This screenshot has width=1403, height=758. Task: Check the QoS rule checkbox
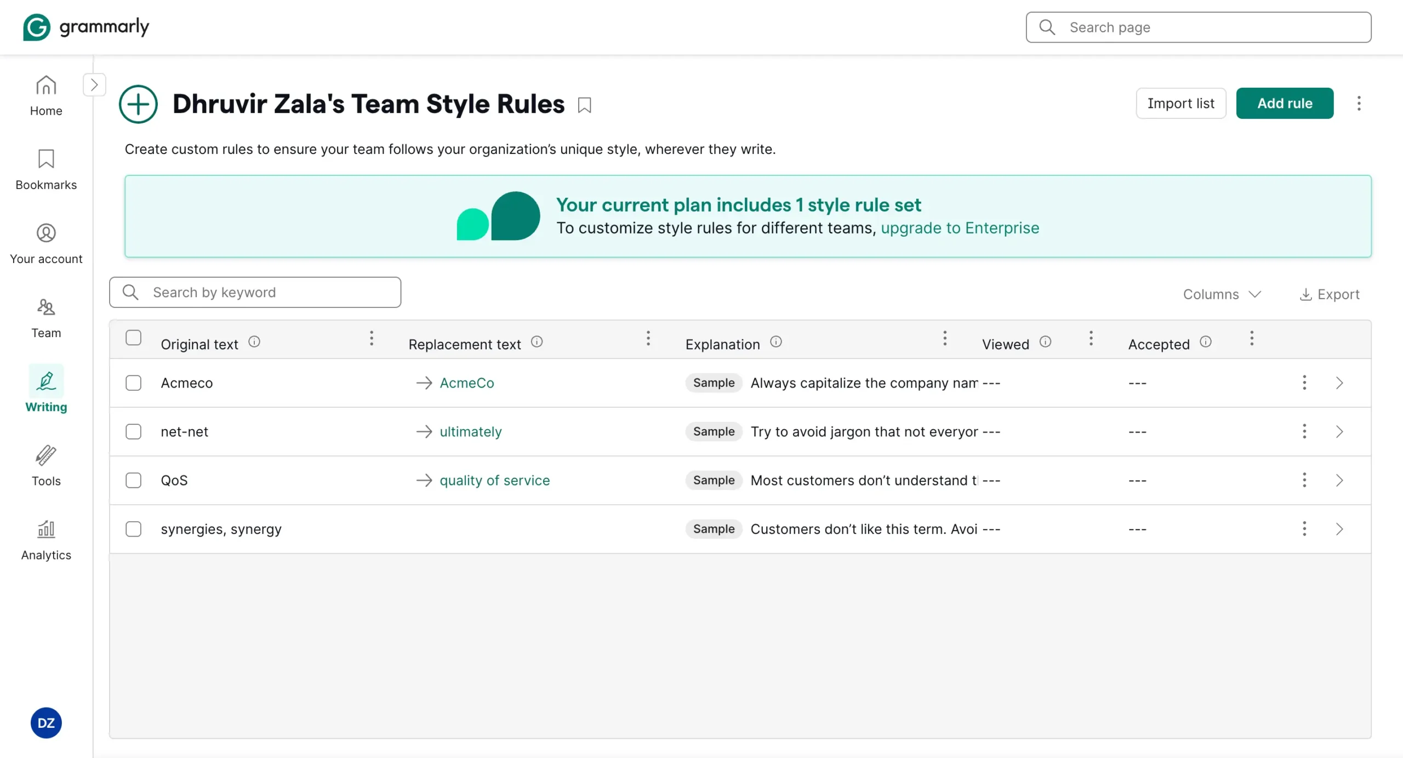[133, 480]
